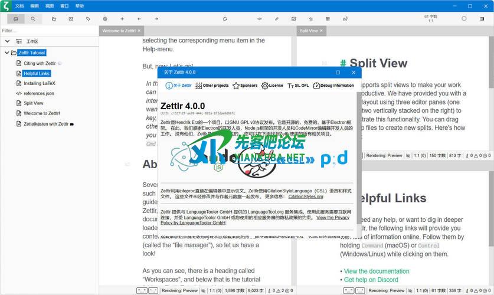The height and width of the screenshot is (295, 494).
Task: Toggle the sidebar icon at toolbar right
Action: click(480, 19)
